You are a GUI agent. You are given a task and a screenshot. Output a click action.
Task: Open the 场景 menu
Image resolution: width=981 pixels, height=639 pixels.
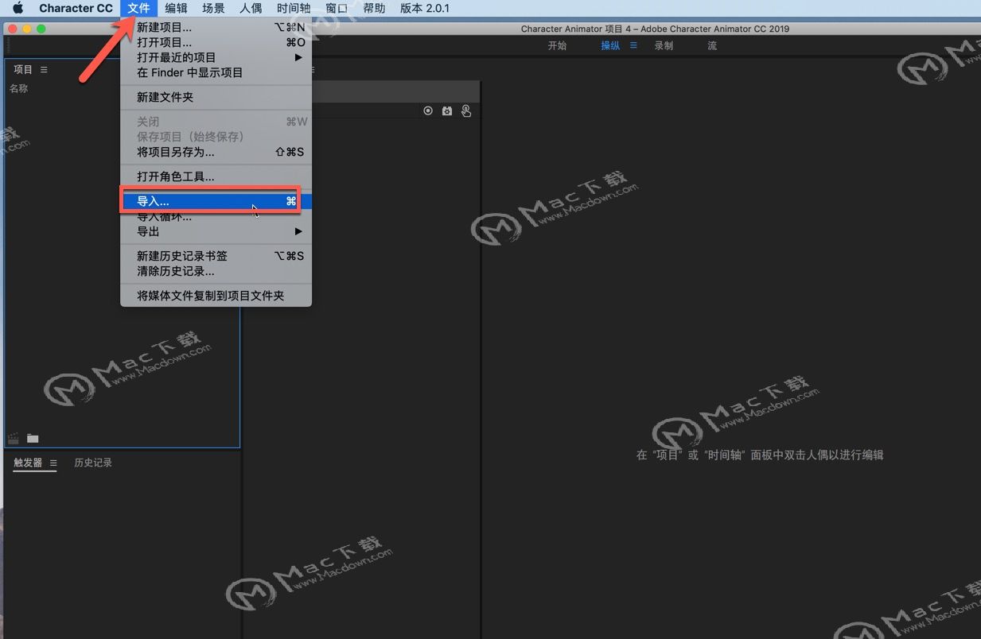(213, 8)
